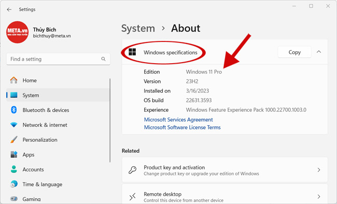
Task: Collapse the Windows specifications section
Action: tap(319, 52)
